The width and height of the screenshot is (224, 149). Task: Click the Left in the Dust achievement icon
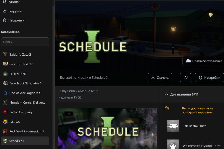(173, 126)
